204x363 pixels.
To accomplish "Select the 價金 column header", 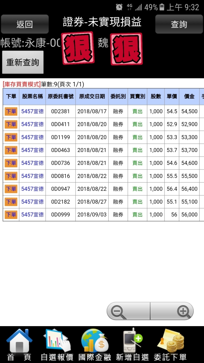I will click(190, 96).
